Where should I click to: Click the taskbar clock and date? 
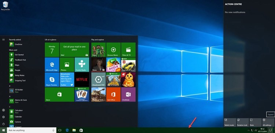click(262, 130)
